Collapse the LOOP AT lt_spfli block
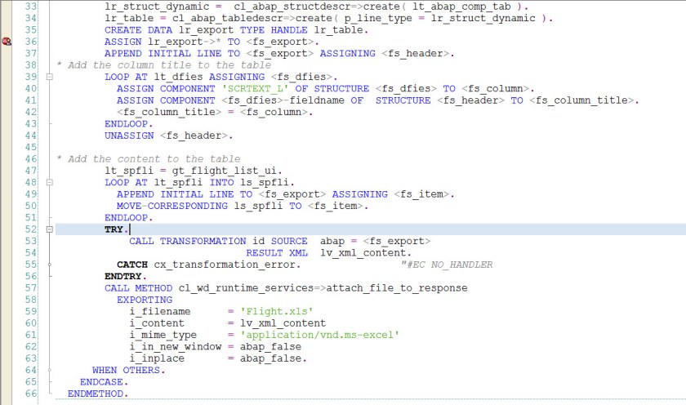Viewport: 686px width, 405px height. pyautogui.click(x=50, y=182)
